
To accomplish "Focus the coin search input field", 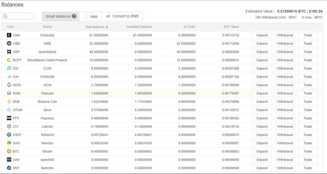I will [17, 16].
